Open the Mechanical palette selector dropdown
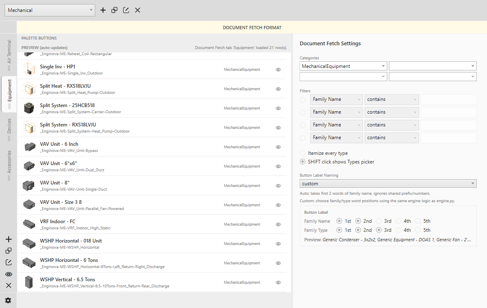The width and height of the screenshot is (487, 308). click(x=49, y=10)
